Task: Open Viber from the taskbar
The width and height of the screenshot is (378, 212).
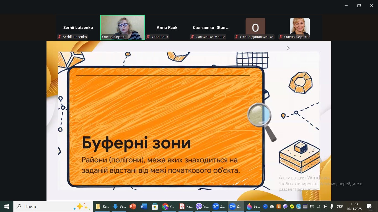Action: coord(202,206)
